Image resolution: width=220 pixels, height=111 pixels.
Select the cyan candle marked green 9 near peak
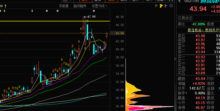(87, 32)
